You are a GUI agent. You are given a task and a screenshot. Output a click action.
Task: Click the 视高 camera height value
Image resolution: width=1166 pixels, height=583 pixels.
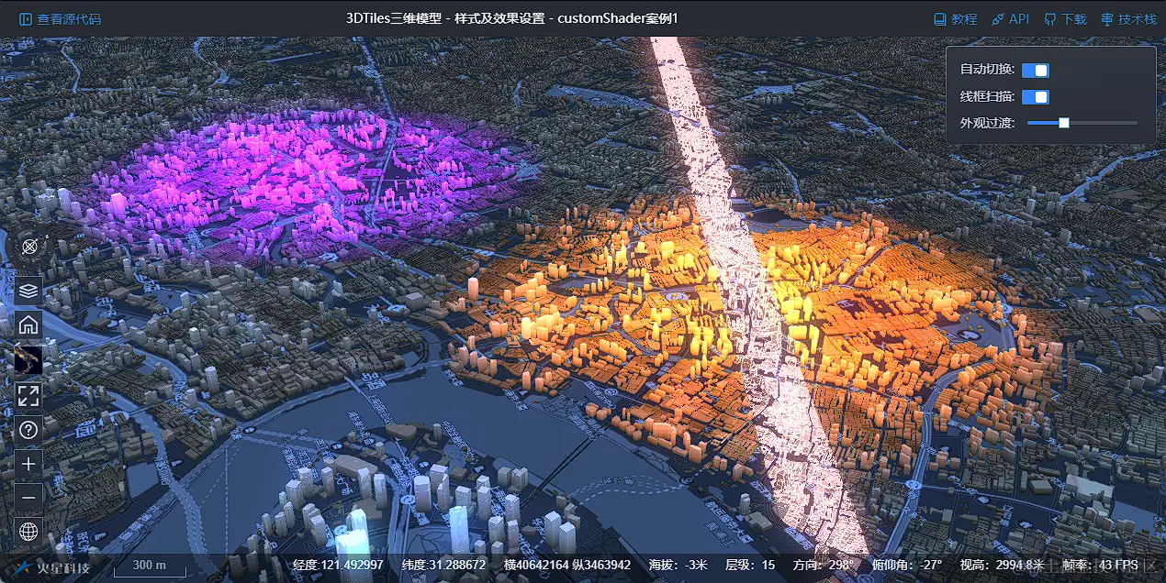click(1003, 565)
